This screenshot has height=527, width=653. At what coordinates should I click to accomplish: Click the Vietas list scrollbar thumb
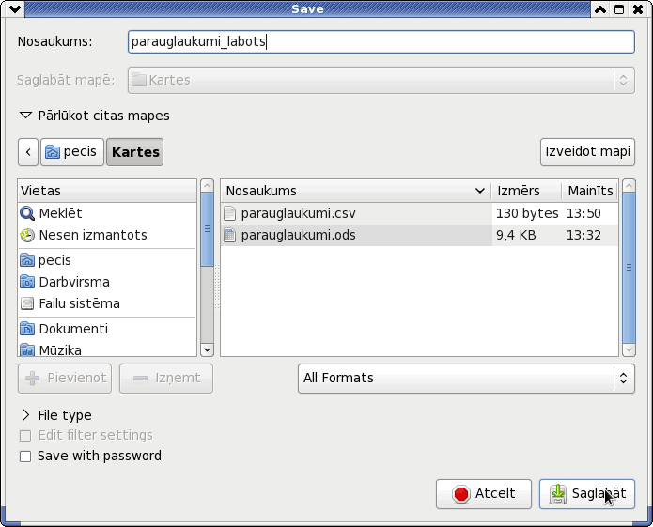click(207, 229)
